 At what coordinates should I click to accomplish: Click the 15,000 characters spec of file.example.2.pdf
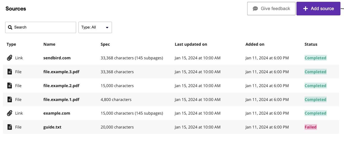[117, 86]
